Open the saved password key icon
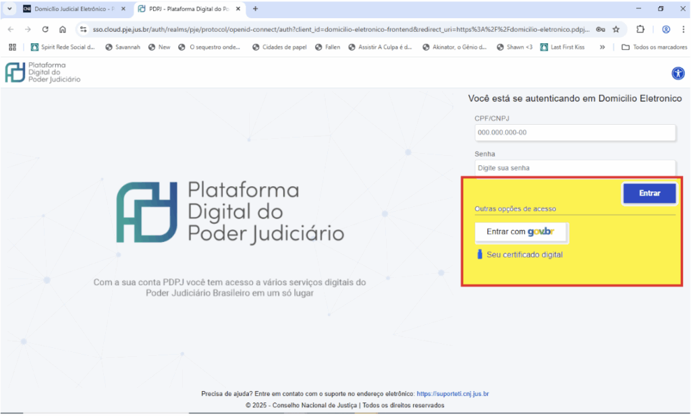 click(x=600, y=30)
